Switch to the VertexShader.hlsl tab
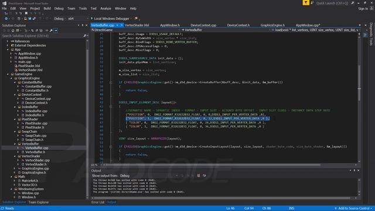The height and width of the screenshot is (211, 375). click(x=137, y=25)
